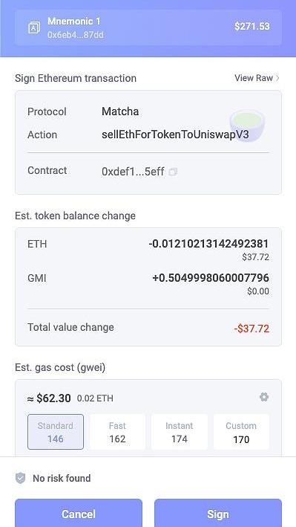Choose the Custom gas price option

pos(241,432)
